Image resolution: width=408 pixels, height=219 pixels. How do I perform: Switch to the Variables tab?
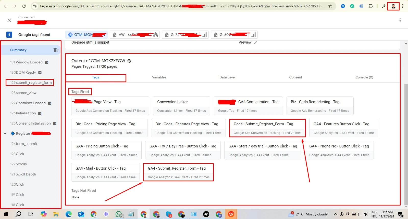click(159, 77)
